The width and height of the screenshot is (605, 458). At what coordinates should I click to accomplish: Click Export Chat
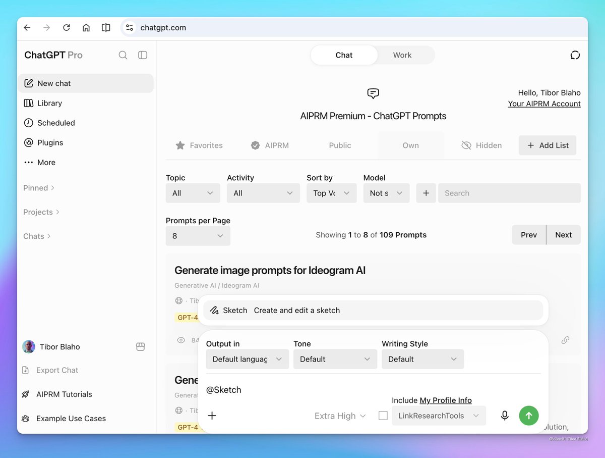[x=50, y=370]
